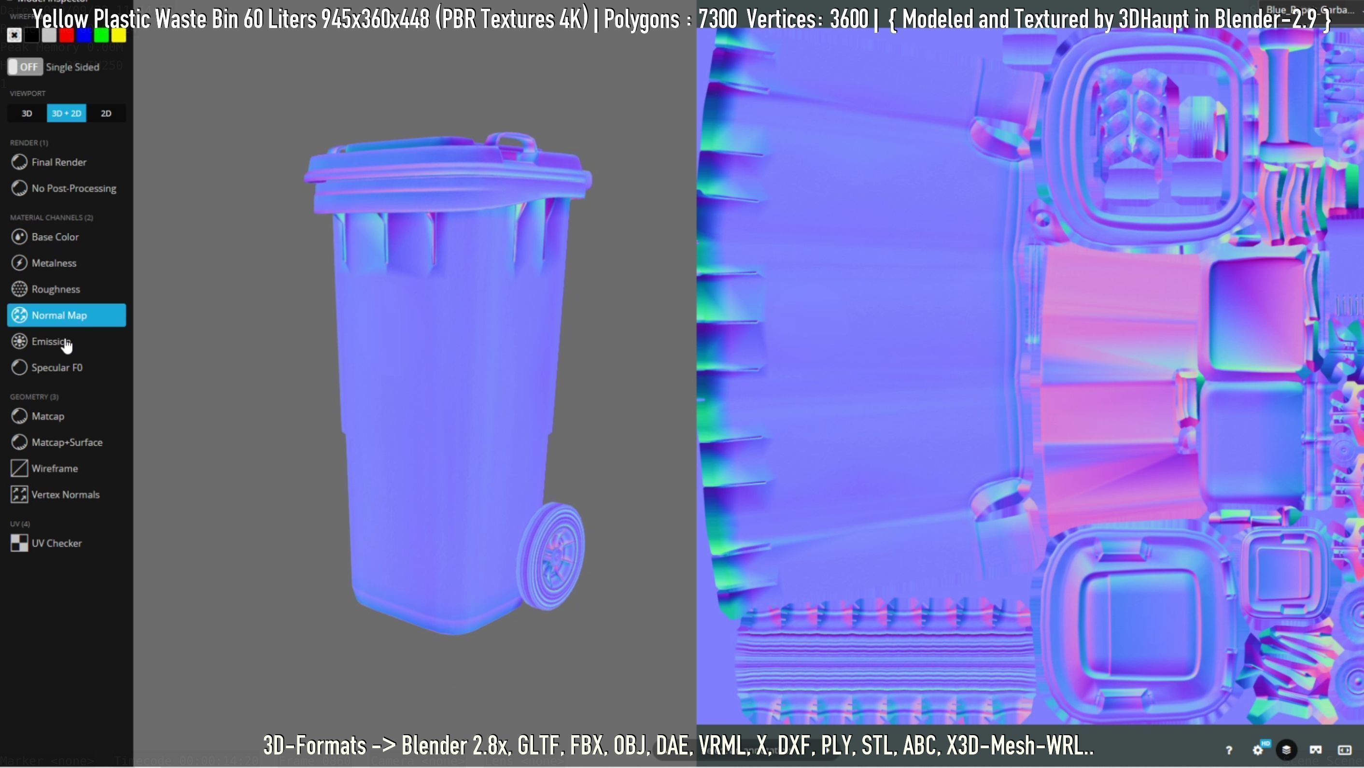Toggle the Single Sided switch
This screenshot has width=1364, height=768.
[x=25, y=67]
